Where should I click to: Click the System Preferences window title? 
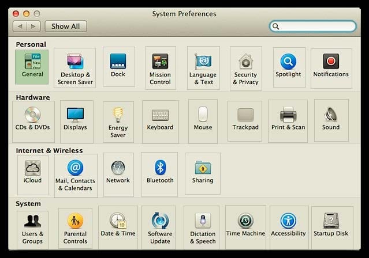(184, 14)
